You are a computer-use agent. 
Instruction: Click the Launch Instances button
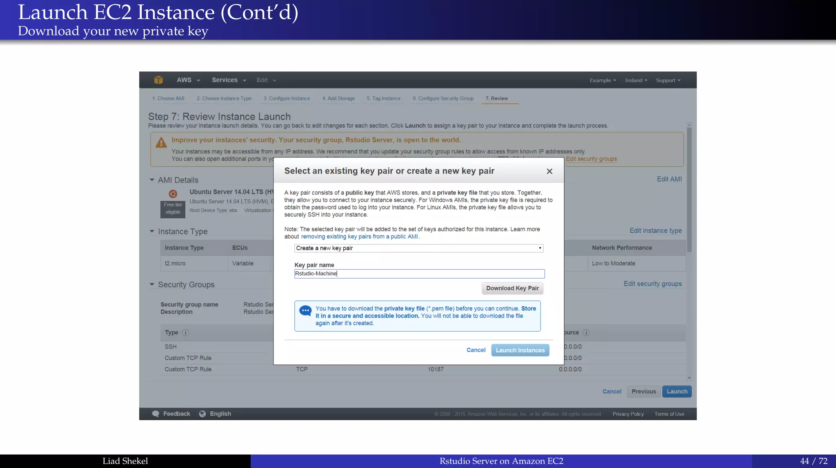520,350
